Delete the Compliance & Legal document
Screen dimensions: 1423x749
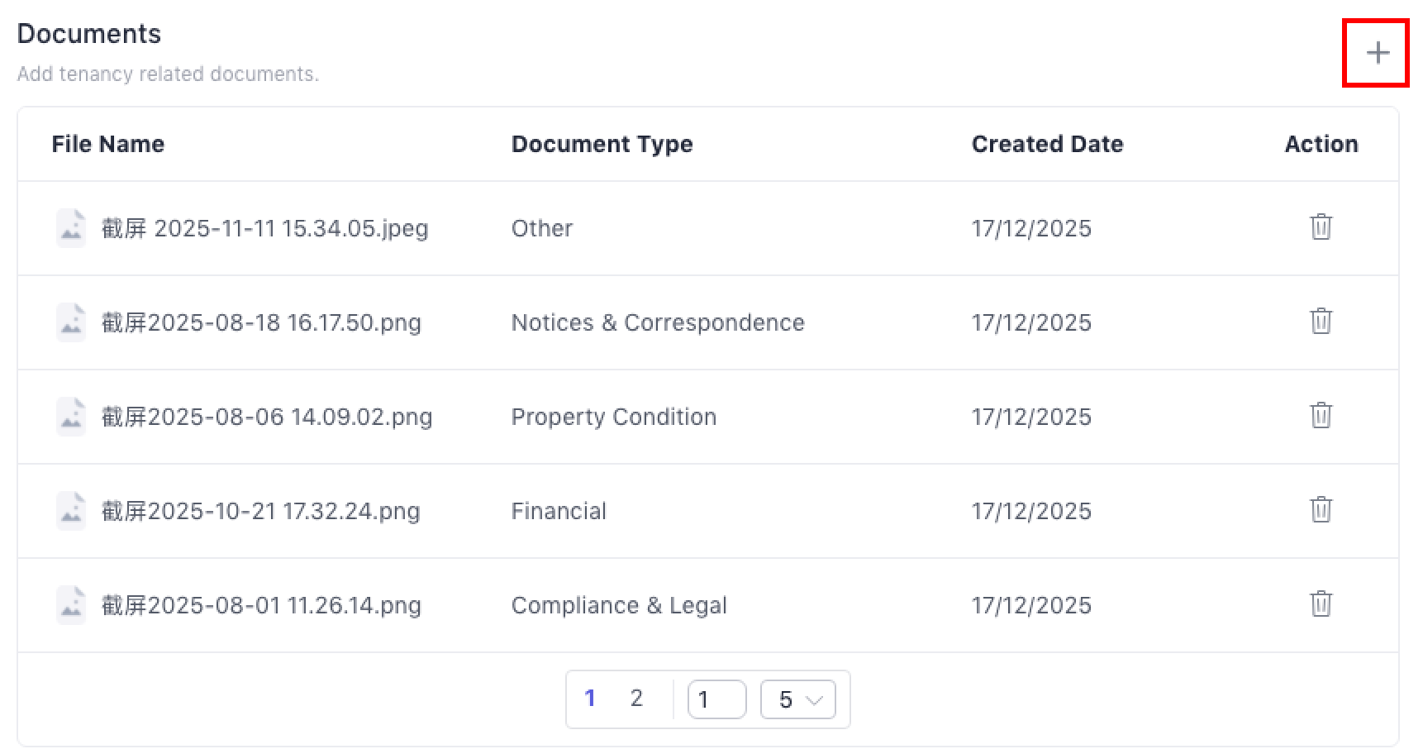pyautogui.click(x=1321, y=604)
